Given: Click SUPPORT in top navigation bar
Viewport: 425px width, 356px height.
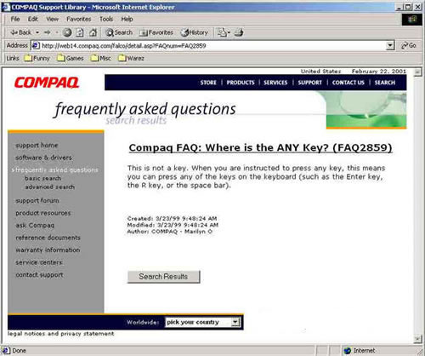Looking at the screenshot, I should 309,83.
